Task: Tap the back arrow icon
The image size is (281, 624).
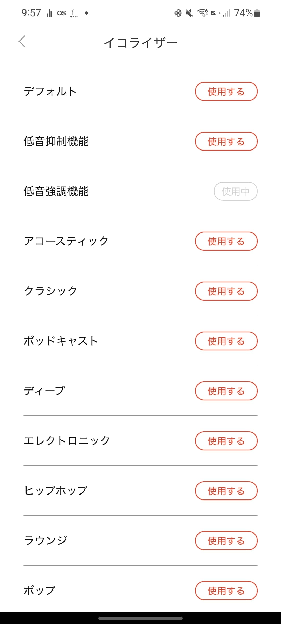Action: coord(22,42)
